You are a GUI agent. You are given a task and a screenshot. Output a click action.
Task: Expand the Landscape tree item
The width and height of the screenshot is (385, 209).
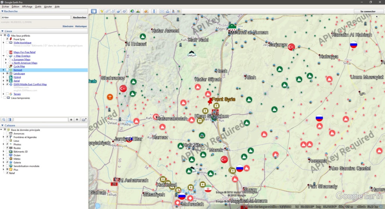[x=4, y=73]
